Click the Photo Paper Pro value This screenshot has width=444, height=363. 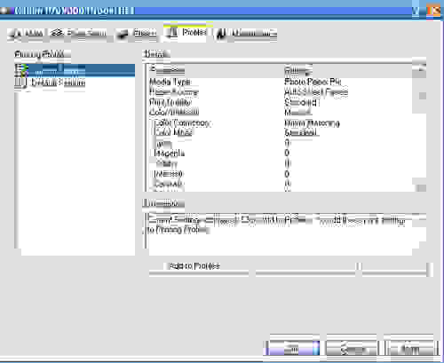pos(313,82)
